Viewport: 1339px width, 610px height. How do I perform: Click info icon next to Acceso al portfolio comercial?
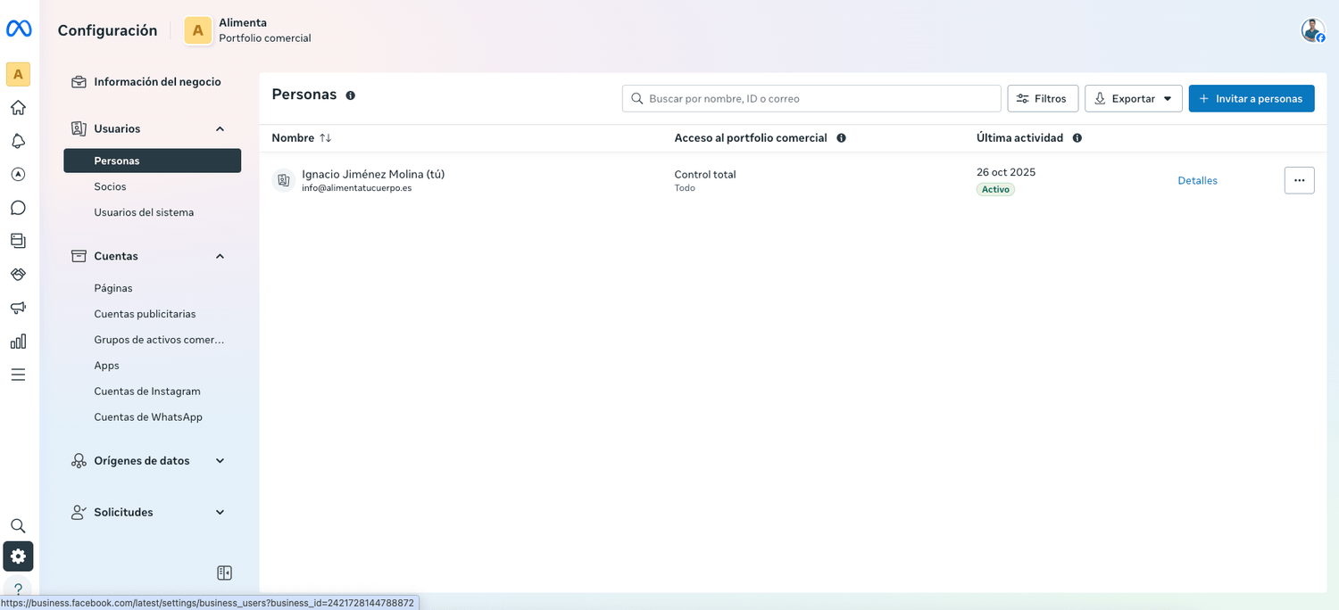coord(841,138)
